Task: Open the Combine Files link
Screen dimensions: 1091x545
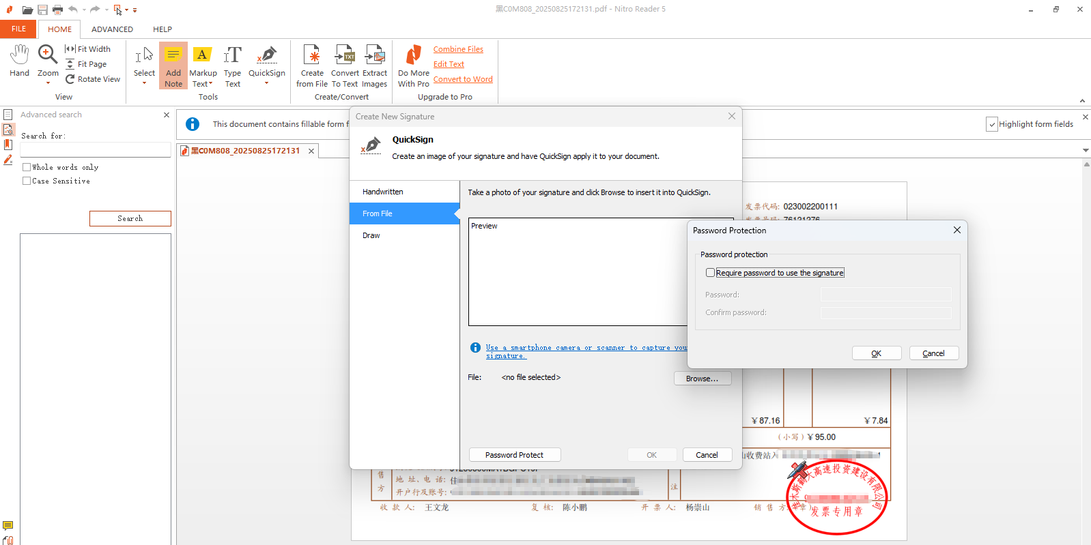Action: [x=458, y=49]
